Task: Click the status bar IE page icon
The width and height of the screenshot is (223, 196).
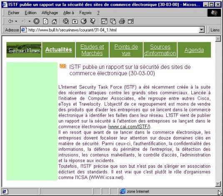Action: [5, 191]
